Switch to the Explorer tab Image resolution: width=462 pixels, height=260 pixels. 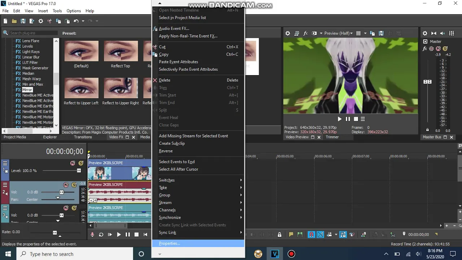[x=50, y=137]
